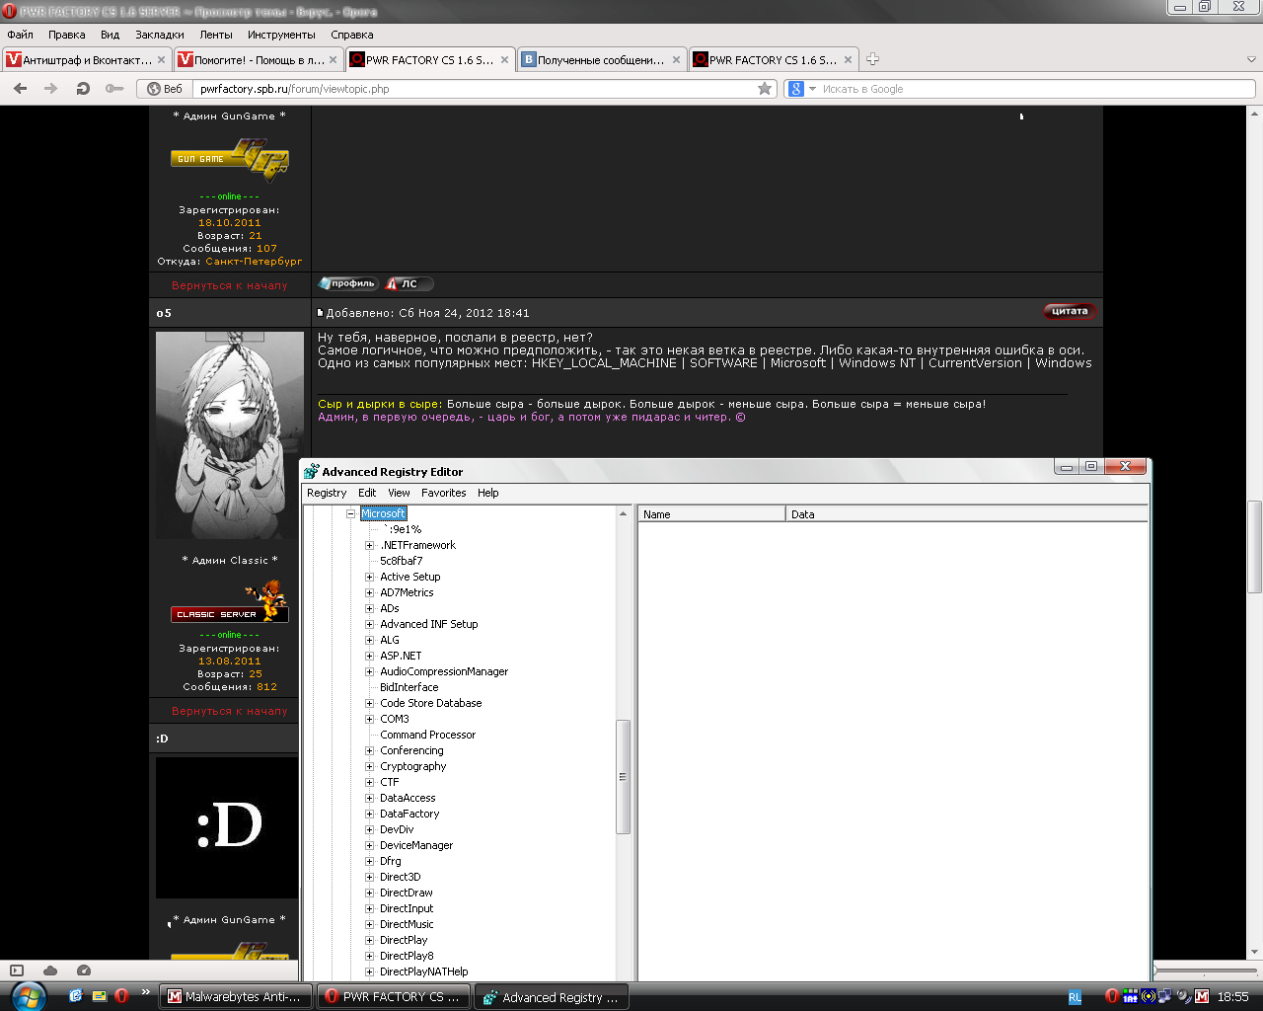Open the Favorites menu in Registry Editor
1263x1011 pixels.
click(x=443, y=493)
